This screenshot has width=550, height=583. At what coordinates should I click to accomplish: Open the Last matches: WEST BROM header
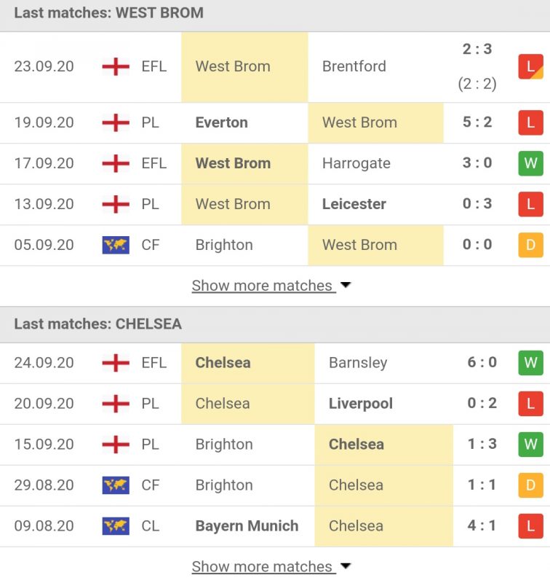pos(109,13)
